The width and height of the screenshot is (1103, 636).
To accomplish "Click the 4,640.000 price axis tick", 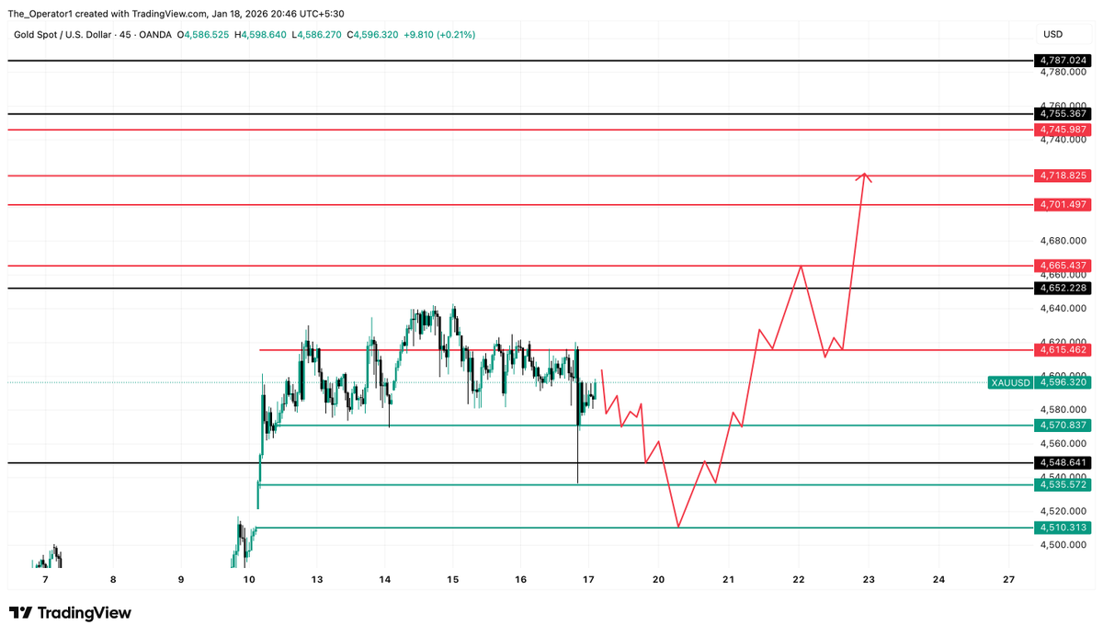I will click(1063, 308).
